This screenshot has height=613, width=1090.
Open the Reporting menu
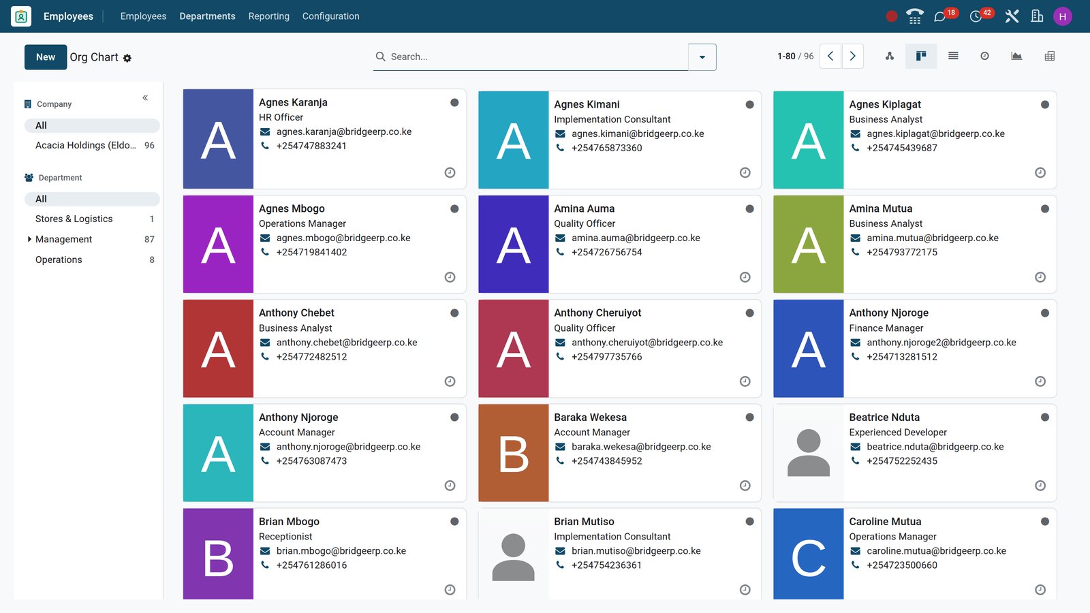click(x=268, y=16)
